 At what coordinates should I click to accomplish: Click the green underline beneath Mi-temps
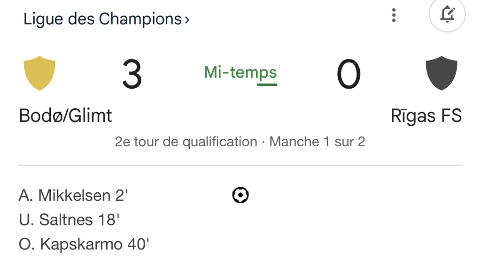[267, 84]
